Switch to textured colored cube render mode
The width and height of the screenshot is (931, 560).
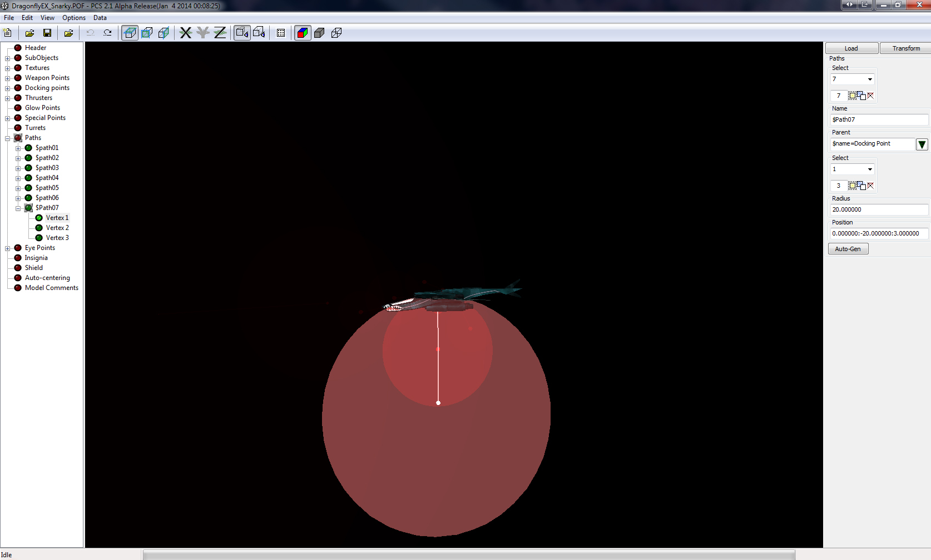[x=303, y=33]
